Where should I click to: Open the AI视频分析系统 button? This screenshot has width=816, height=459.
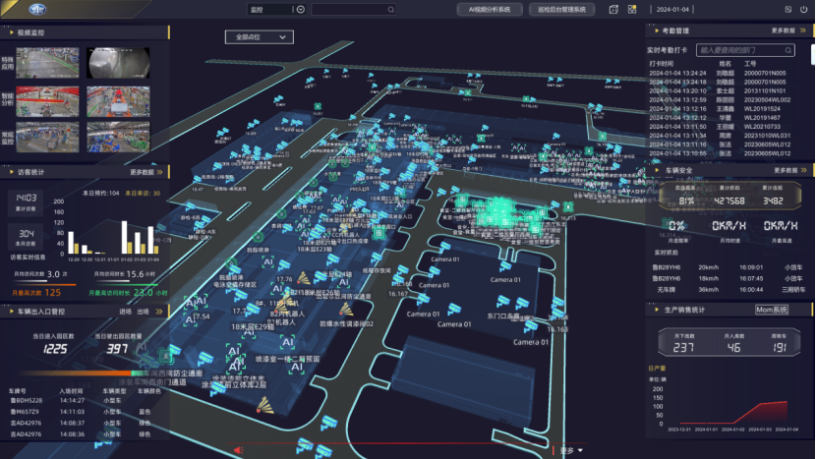click(x=491, y=9)
